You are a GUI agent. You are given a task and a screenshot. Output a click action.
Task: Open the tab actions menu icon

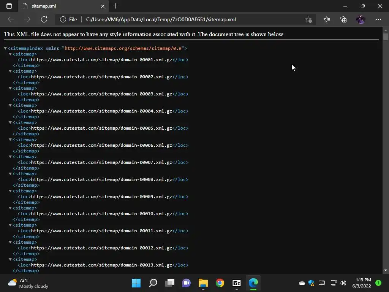[x=9, y=6]
